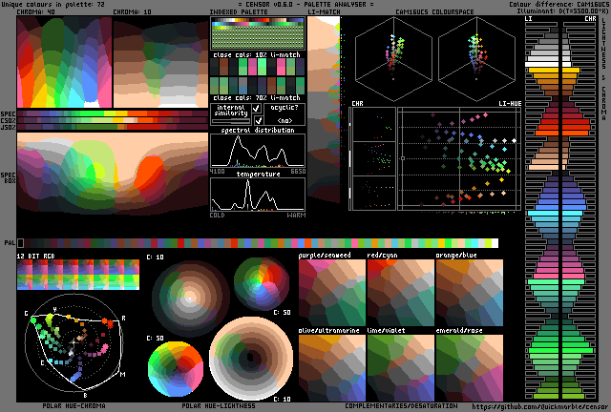Click the COMPLEMENTARIES/DESATURATION footer label
This screenshot has width=611, height=412.
401,405
